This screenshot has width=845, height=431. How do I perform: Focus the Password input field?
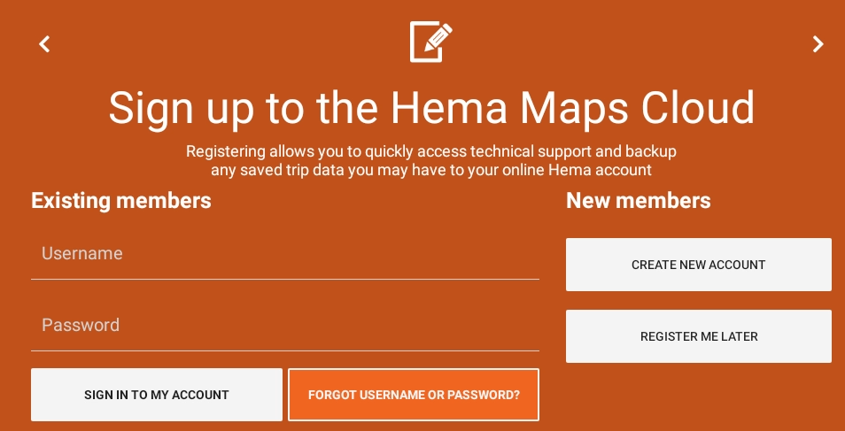(x=284, y=326)
